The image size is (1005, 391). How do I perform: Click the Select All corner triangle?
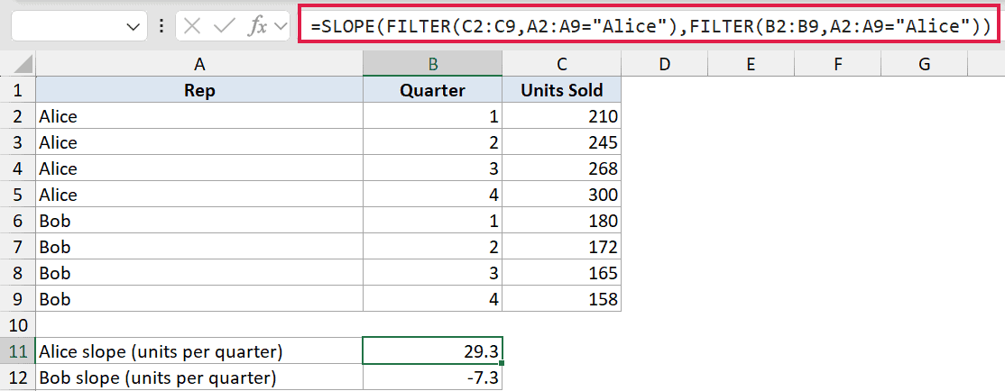(23, 64)
